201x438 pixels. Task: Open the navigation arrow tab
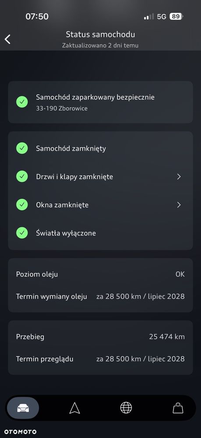tap(75, 408)
